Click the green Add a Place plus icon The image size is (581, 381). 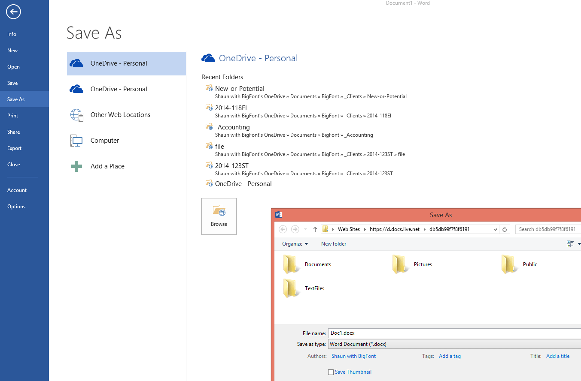click(x=76, y=166)
